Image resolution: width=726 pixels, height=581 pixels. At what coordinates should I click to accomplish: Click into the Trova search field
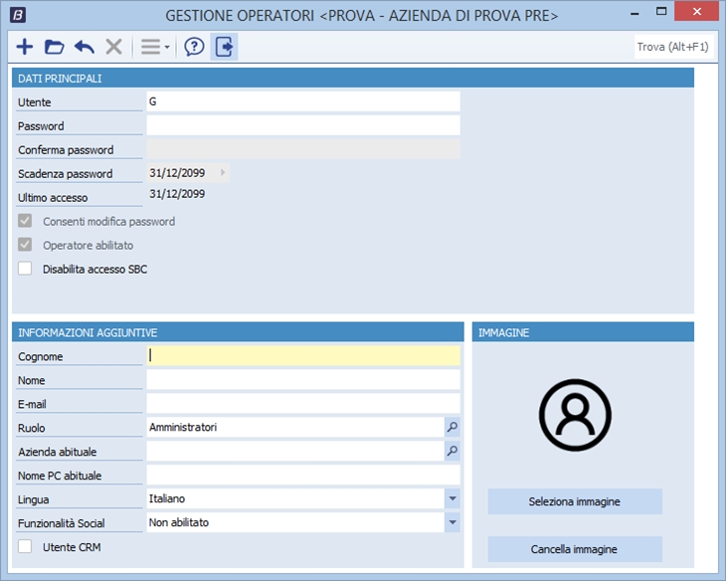tap(674, 47)
